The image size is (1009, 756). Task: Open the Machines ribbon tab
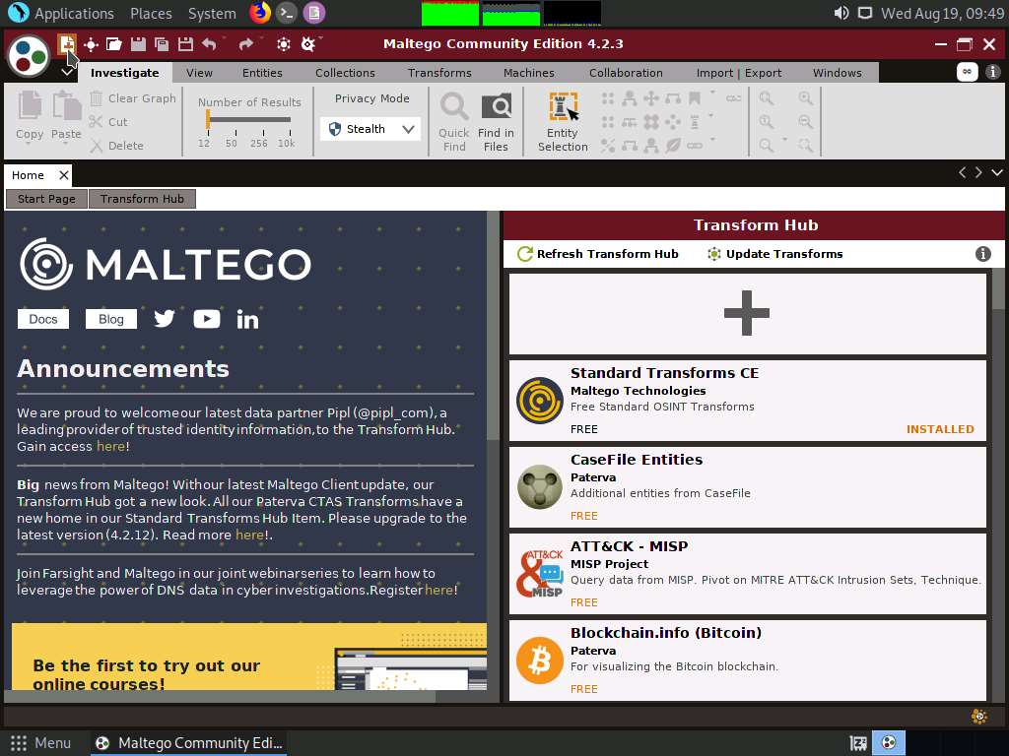(x=528, y=73)
